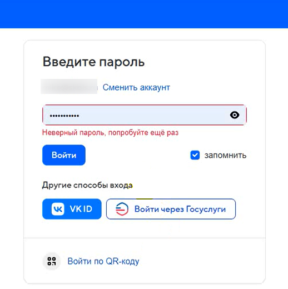Viewport: 288px width, 289px height.
Task: Open the Сменить аккаунт link
Action: click(x=136, y=87)
